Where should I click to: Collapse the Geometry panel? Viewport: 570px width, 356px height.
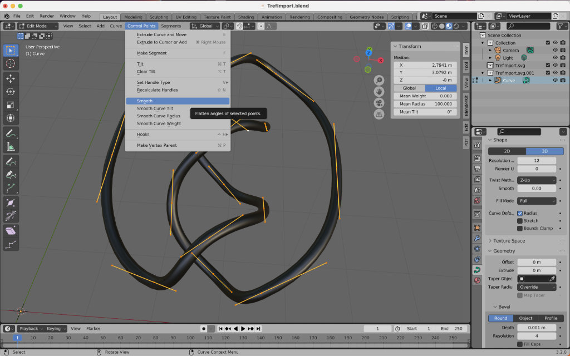pos(504,251)
